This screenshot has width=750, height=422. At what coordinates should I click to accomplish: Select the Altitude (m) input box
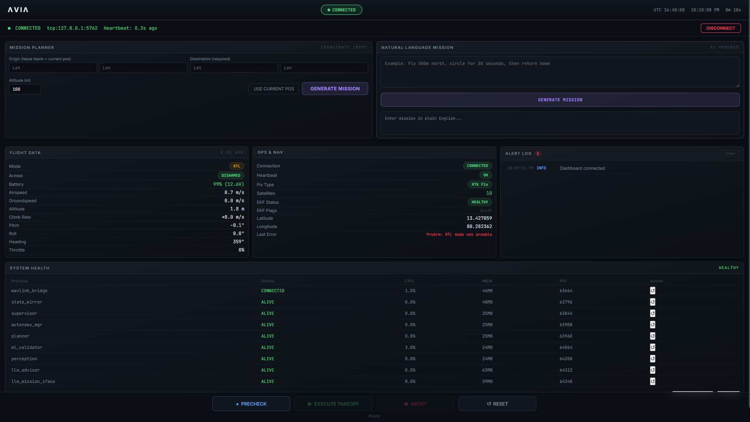pos(24,89)
